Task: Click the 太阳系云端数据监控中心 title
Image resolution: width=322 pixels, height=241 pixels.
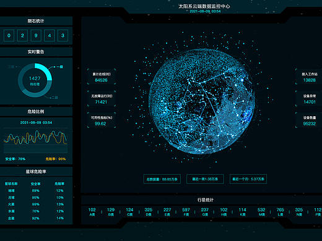Action: pyautogui.click(x=204, y=6)
